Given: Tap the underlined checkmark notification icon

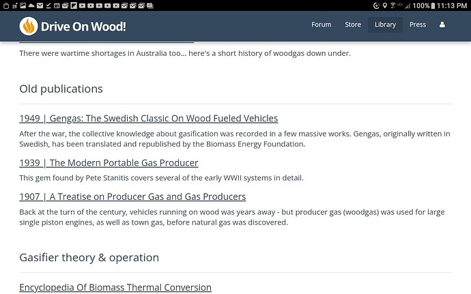Looking at the screenshot, I should (48, 5).
